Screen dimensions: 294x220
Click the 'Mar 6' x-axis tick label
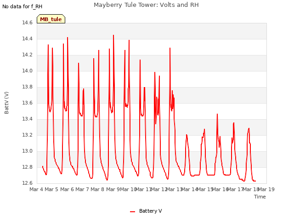tap(67, 189)
